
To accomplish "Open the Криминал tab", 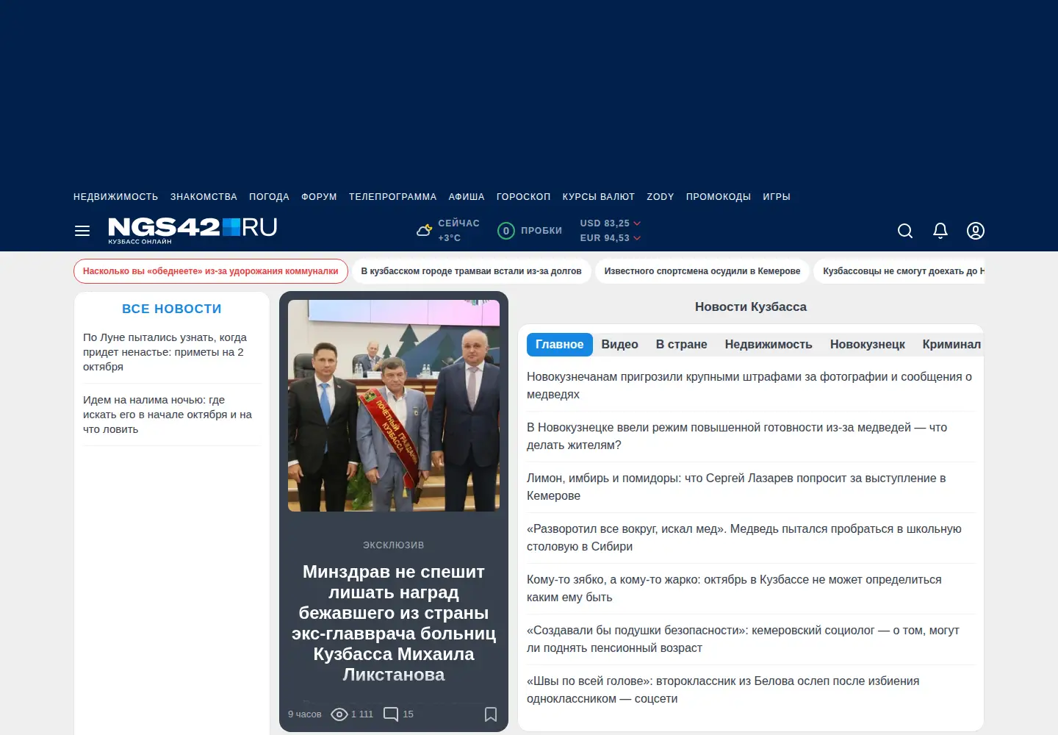I will [952, 345].
